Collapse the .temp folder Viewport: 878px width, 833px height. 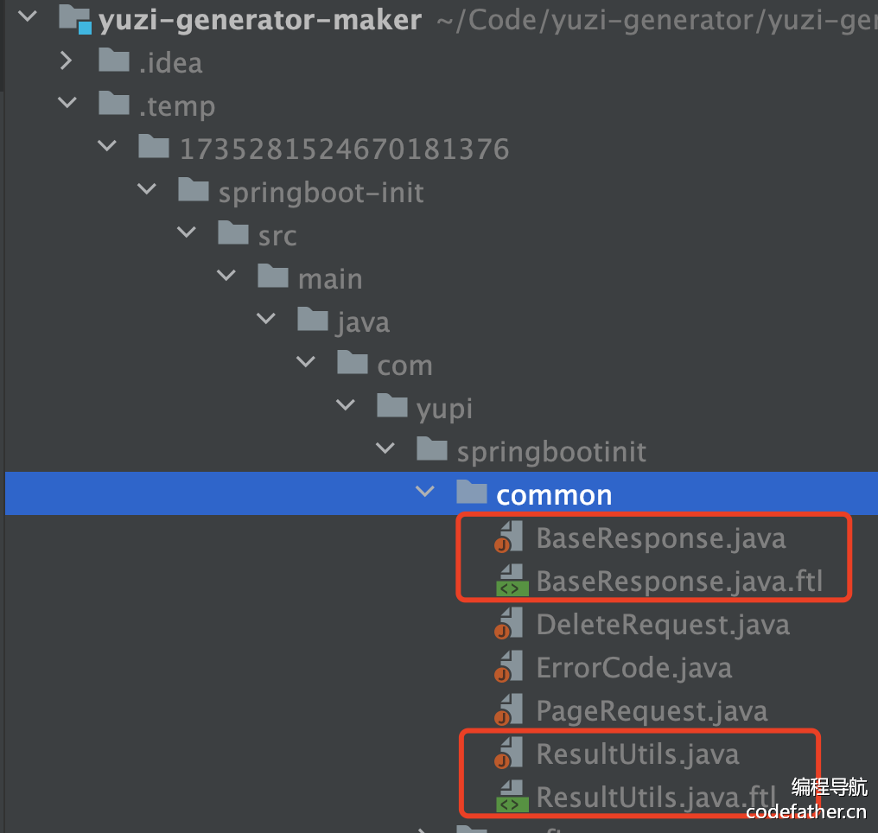[x=67, y=105]
